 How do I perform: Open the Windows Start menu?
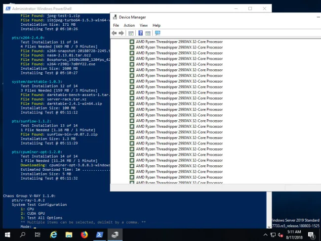coord(7,235)
